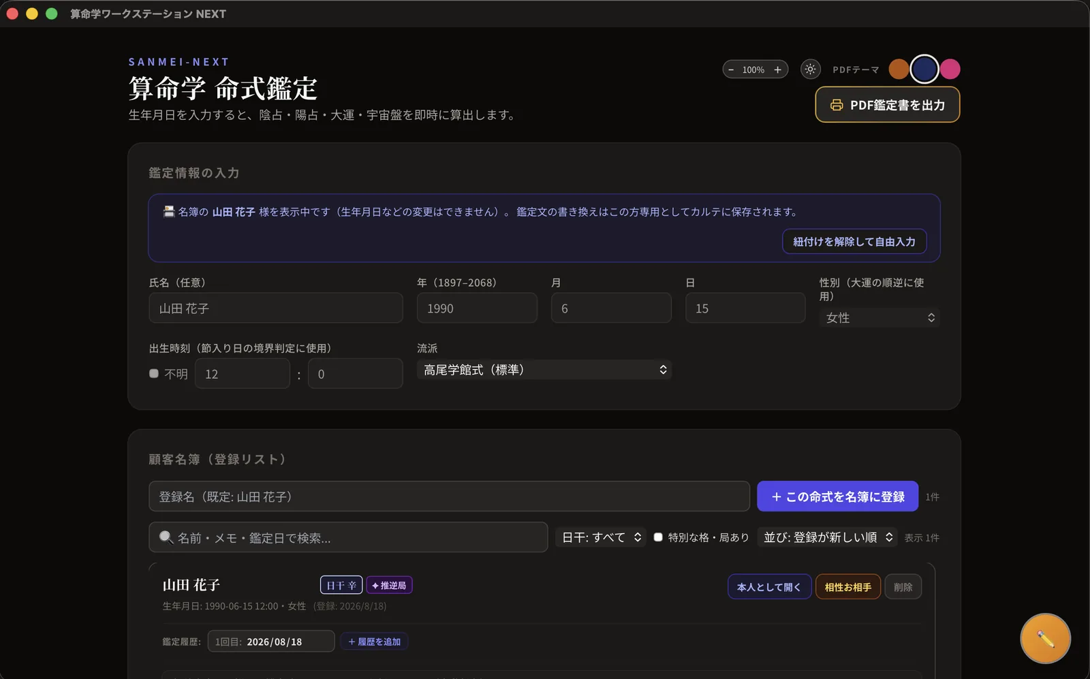Select the pink PDF theme swatch
1090x679 pixels.
pyautogui.click(x=950, y=69)
